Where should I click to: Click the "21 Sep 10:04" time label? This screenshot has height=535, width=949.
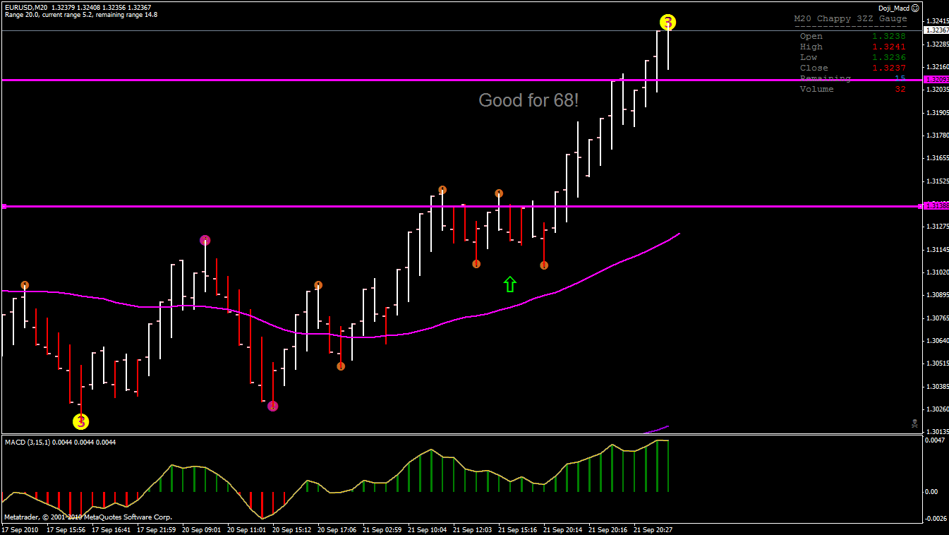[428, 529]
